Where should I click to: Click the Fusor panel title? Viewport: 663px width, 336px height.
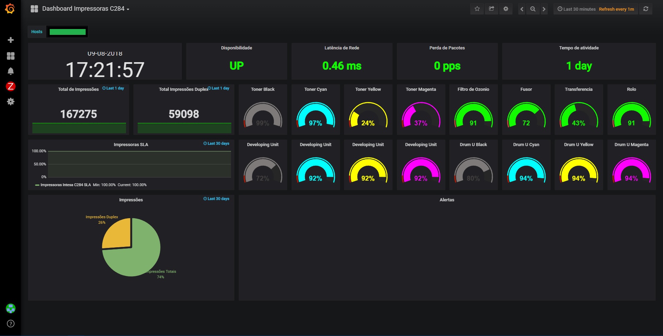526,89
